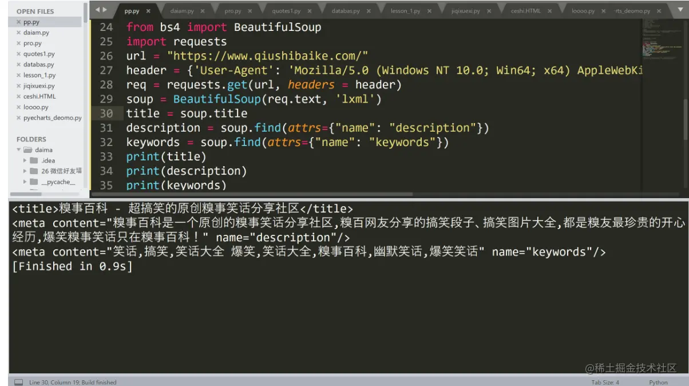Image resolution: width=689 pixels, height=386 pixels.
Task: Click the 26 微信好友墙 folder icon
Action: pyautogui.click(x=34, y=171)
